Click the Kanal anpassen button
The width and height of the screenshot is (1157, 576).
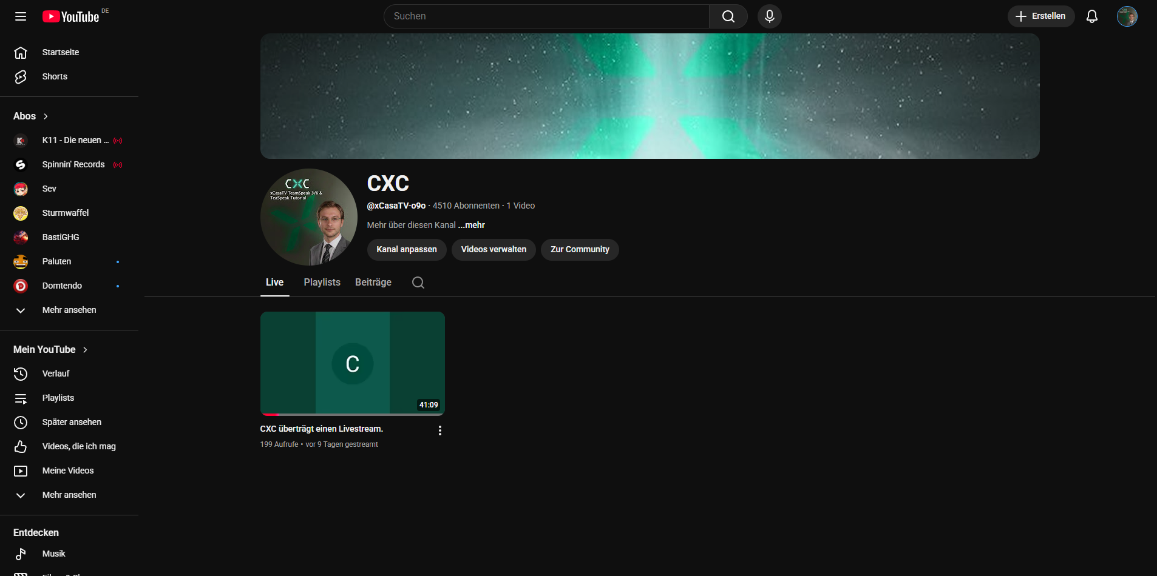(x=406, y=250)
